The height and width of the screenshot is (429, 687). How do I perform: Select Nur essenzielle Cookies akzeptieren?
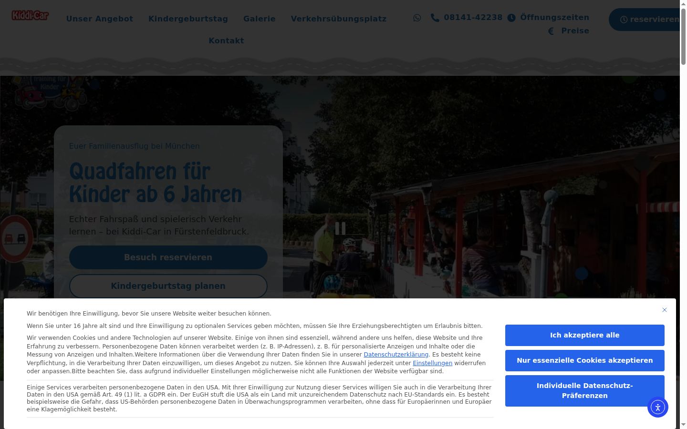(x=585, y=360)
